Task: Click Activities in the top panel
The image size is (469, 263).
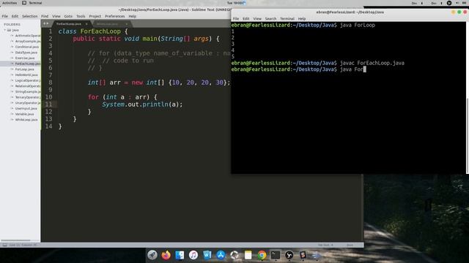Action: (x=10, y=3)
